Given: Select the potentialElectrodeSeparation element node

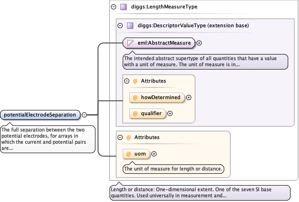Looking at the screenshot, I should [x=40, y=115].
